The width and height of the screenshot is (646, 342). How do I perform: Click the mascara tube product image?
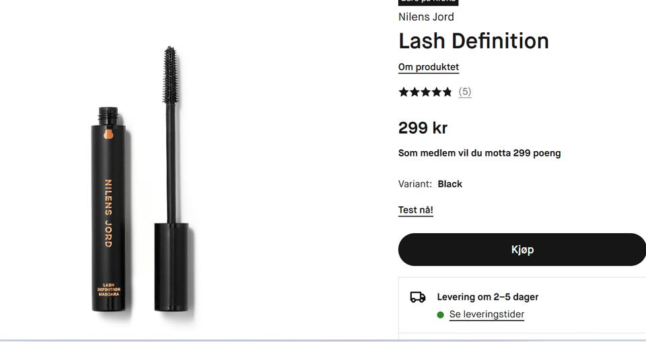(x=108, y=209)
